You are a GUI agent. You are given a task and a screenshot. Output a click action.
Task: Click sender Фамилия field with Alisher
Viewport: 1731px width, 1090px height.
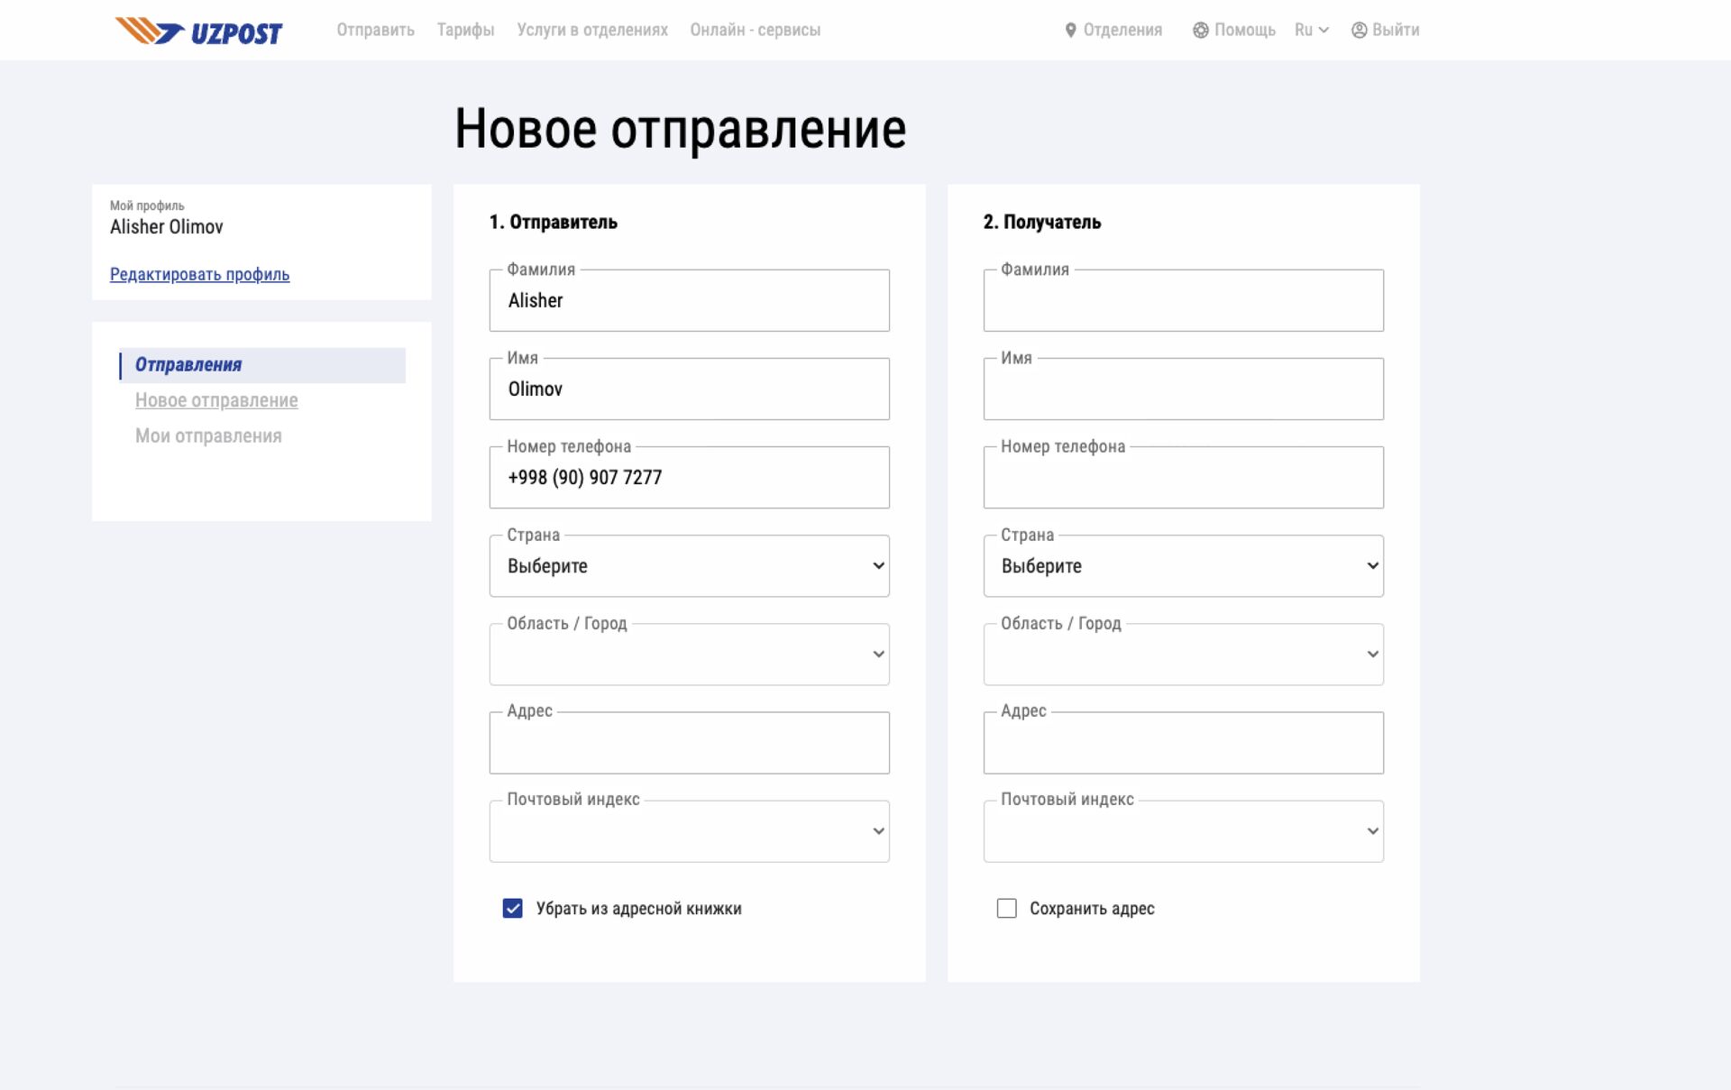[689, 300]
